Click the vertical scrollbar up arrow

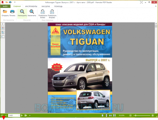click(x=156, y=24)
